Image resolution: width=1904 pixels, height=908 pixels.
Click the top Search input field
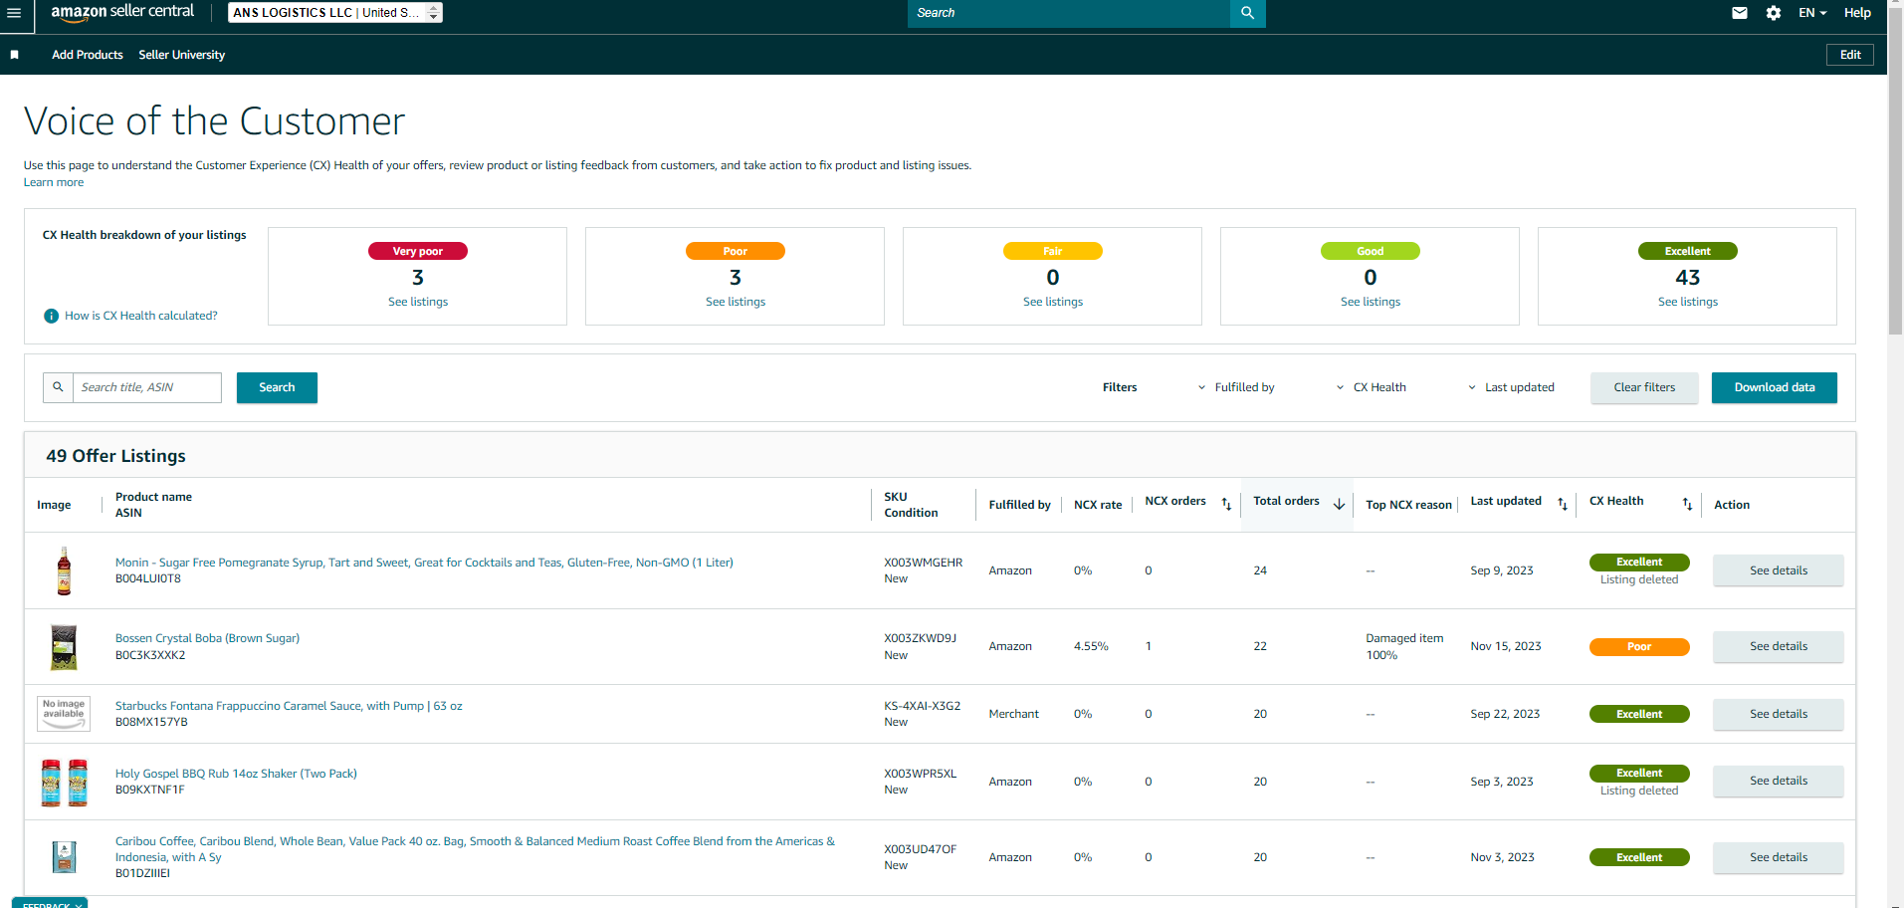[1069, 13]
